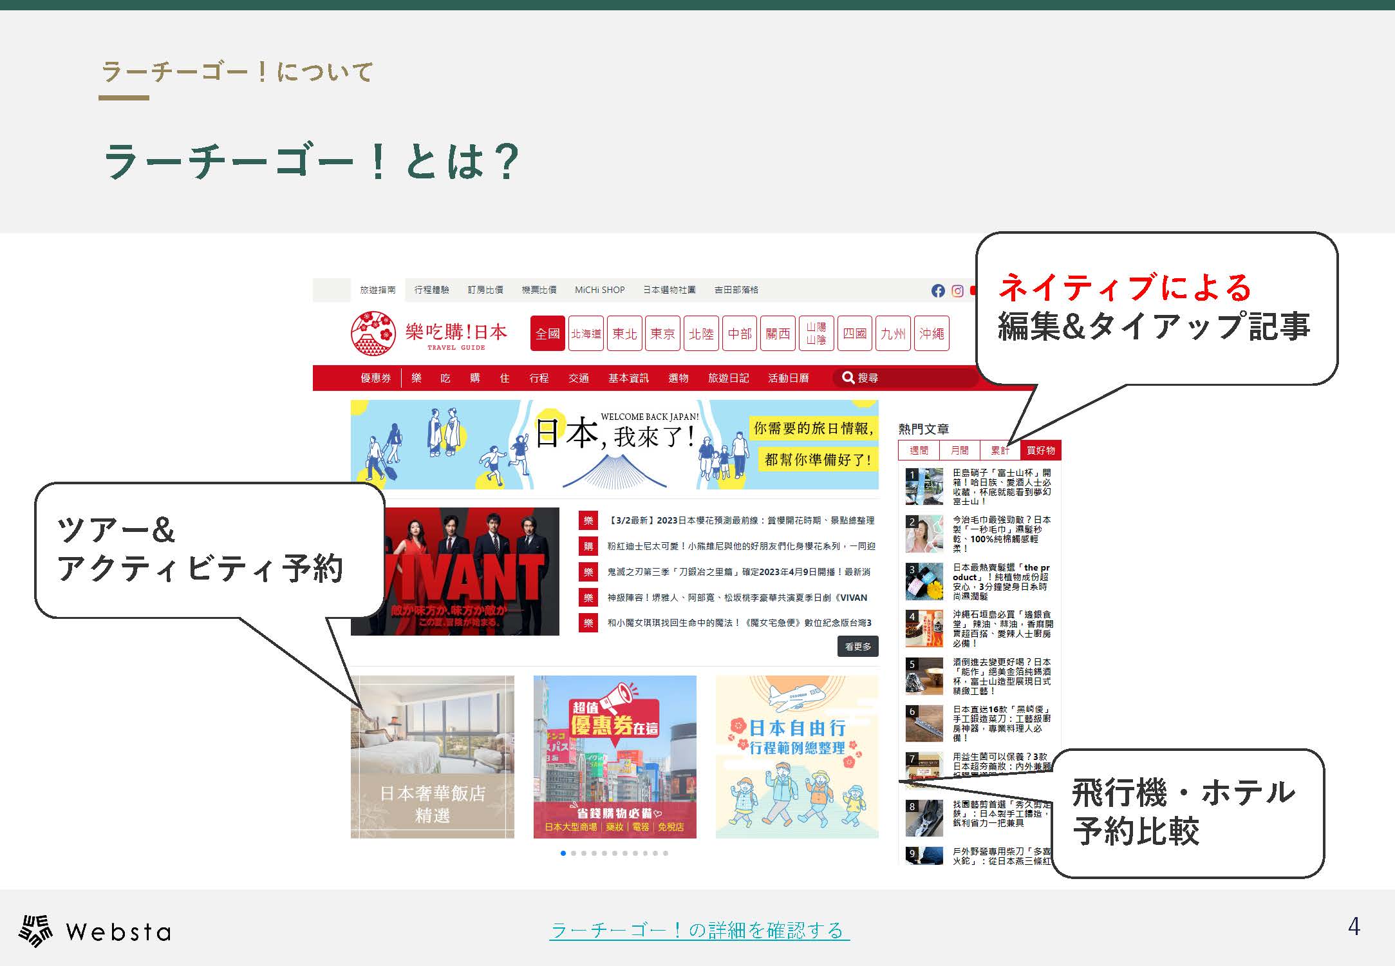Click the search magnifier icon
Image resolution: width=1395 pixels, height=966 pixels.
click(x=848, y=378)
